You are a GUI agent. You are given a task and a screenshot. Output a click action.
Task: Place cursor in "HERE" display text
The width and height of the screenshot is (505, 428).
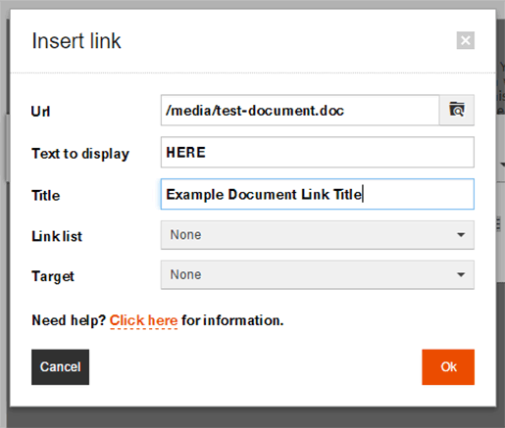(185, 153)
